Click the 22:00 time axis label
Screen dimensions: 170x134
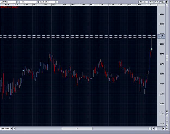(x=54, y=5)
